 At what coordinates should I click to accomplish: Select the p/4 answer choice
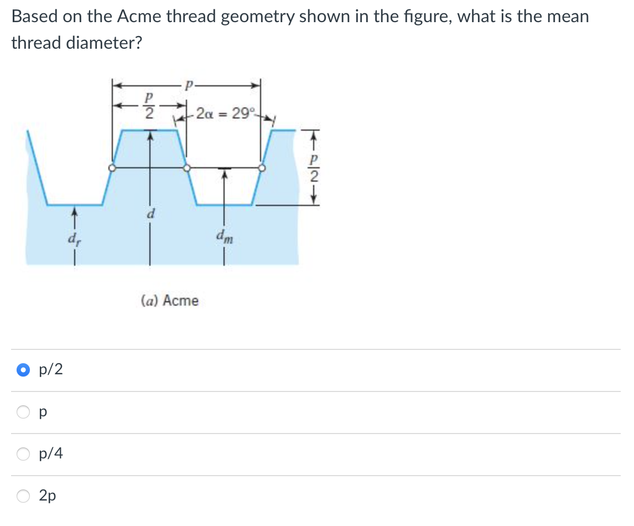(x=23, y=454)
